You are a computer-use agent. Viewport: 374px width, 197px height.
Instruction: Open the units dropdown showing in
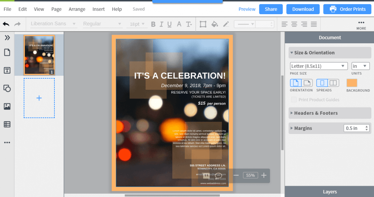click(360, 66)
